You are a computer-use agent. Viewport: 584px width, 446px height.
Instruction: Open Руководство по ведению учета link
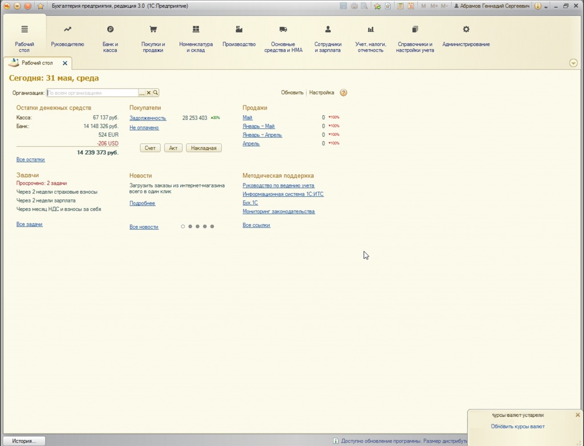point(278,185)
